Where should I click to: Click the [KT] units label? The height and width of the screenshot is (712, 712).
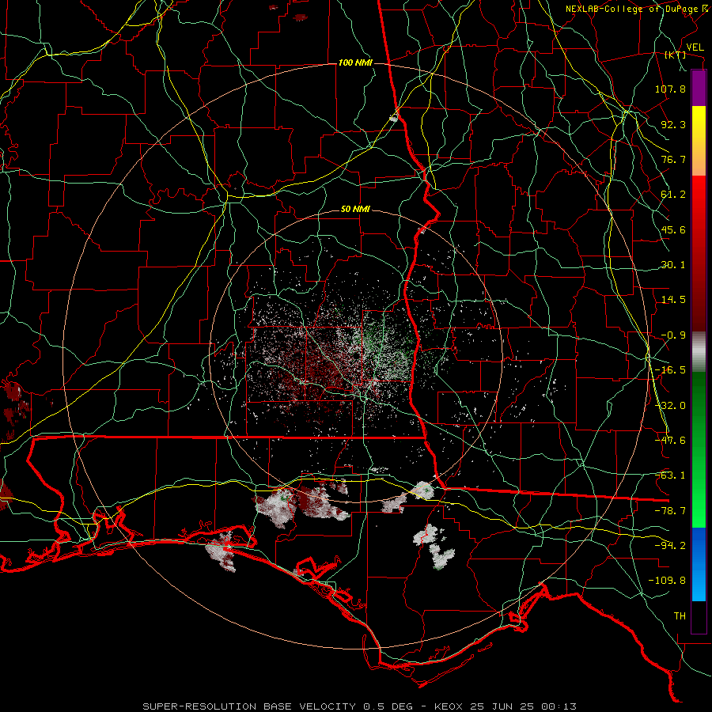coord(676,55)
